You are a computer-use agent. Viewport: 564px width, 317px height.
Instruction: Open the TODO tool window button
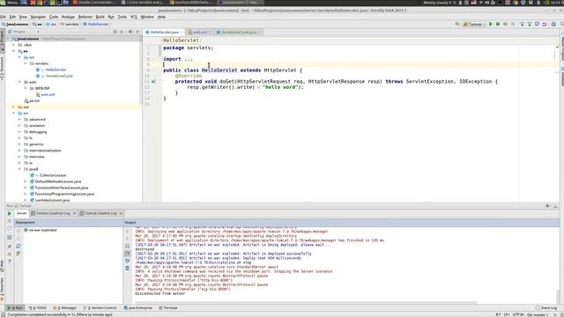tap(38, 308)
